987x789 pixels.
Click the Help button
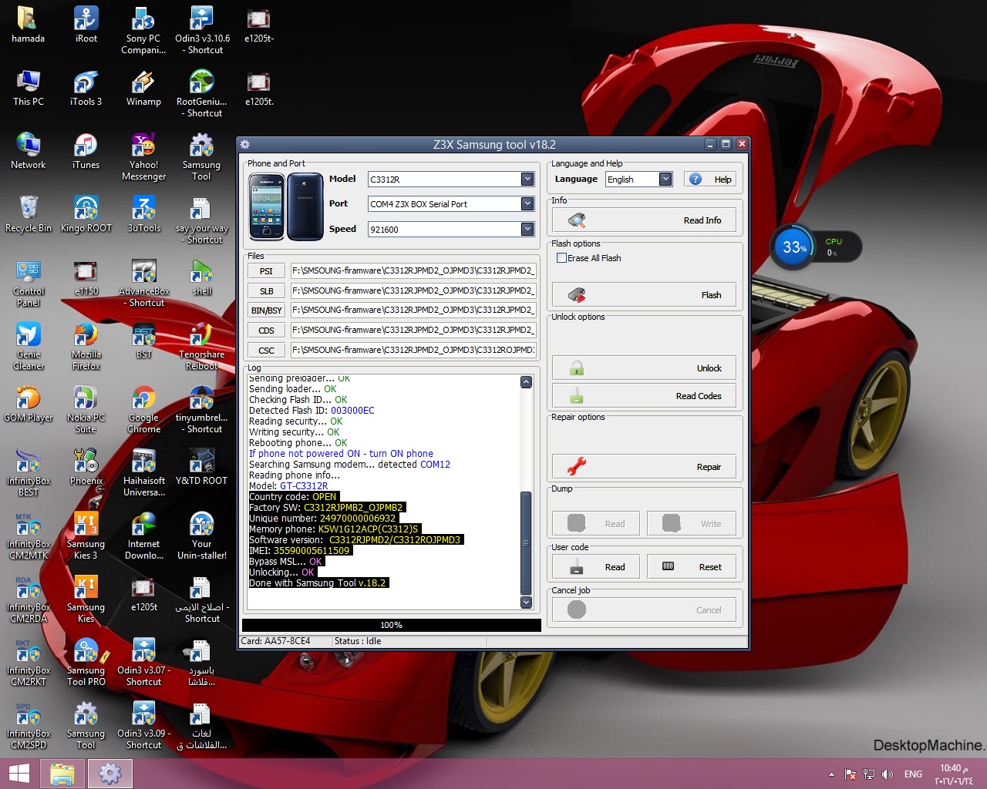point(711,179)
